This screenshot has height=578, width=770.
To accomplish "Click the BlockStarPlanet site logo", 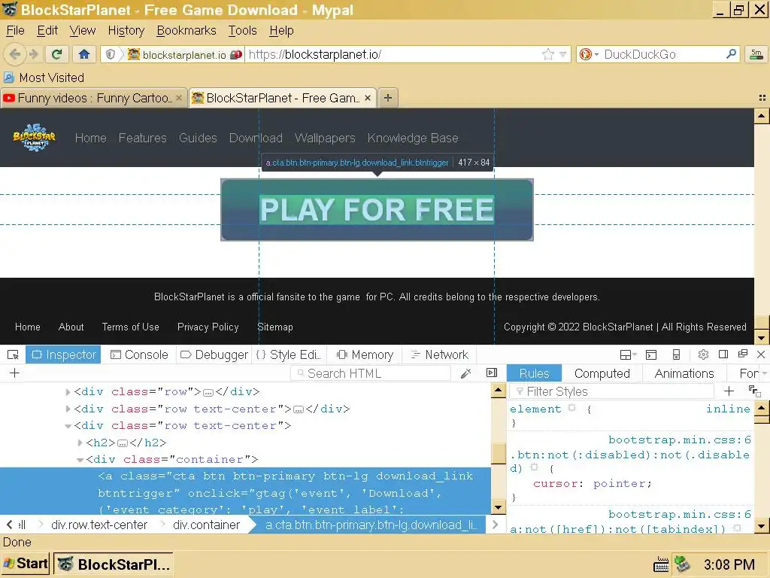I will 35,138.
